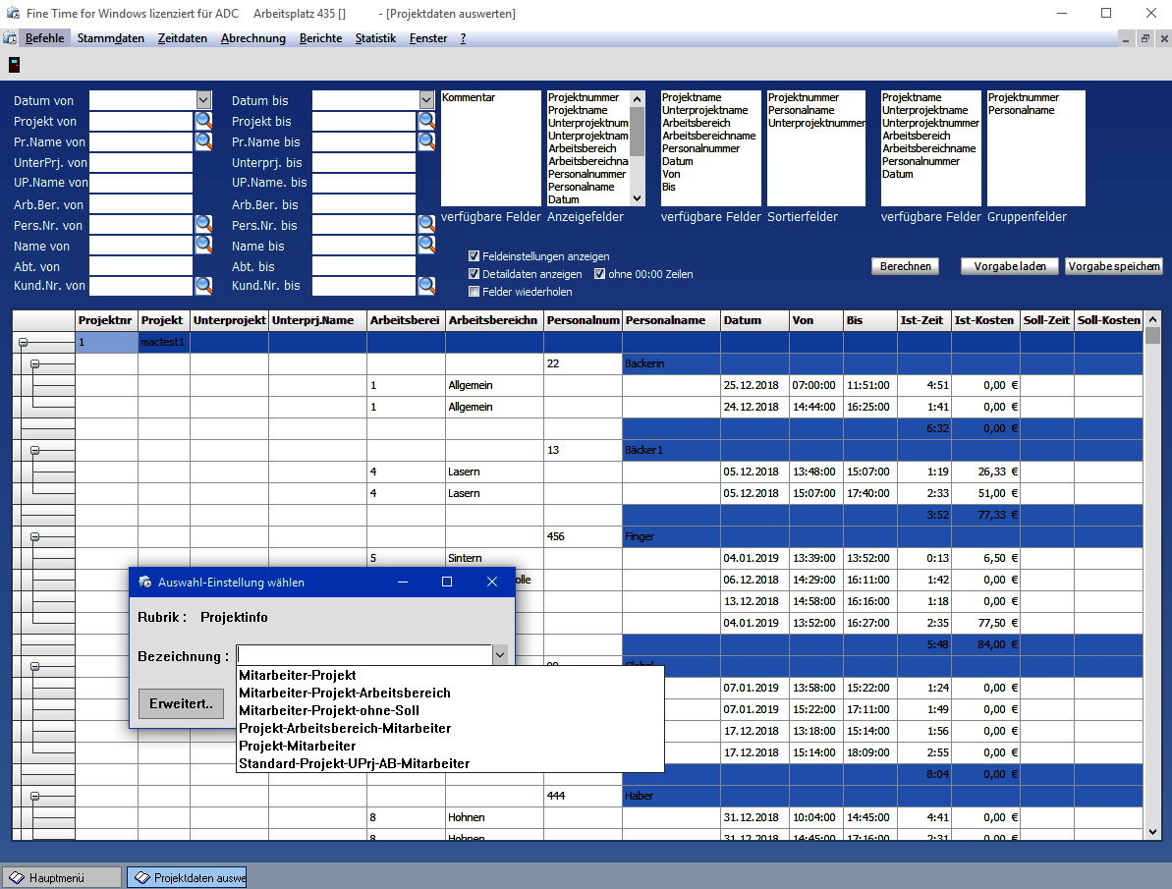Click the Ist-Kosten column header
This screenshot has width=1172, height=889.
[x=983, y=320]
